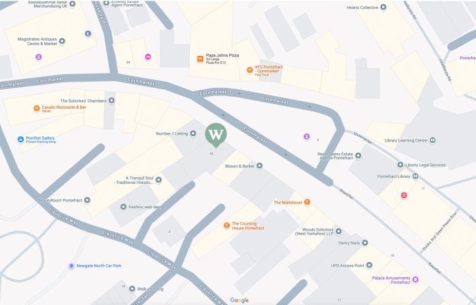Select Palace Amusements Pontefract pin
This screenshot has width=476, height=305.
[415, 280]
